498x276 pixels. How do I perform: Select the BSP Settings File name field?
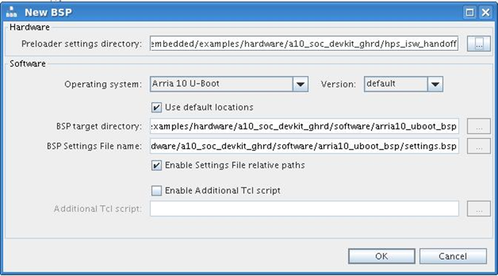coord(304,146)
